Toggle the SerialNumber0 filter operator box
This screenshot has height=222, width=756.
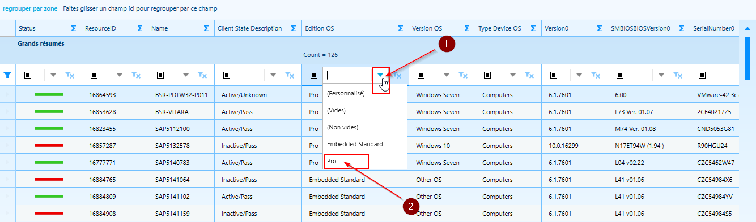point(702,75)
